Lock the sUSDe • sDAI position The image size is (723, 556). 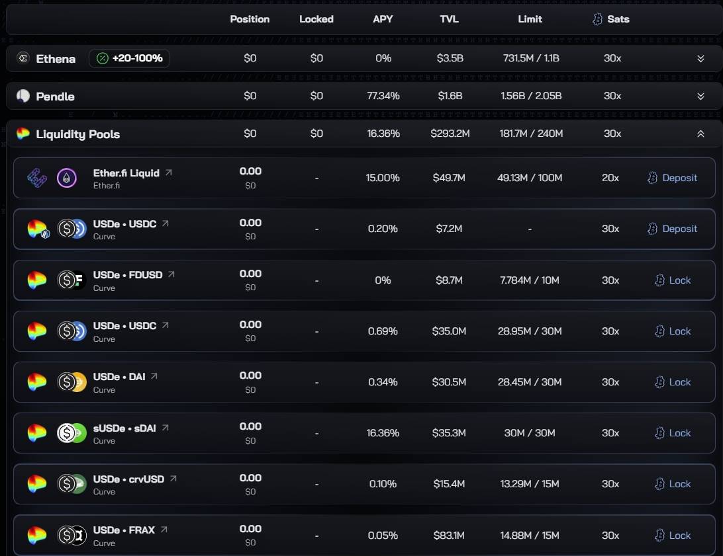673,433
